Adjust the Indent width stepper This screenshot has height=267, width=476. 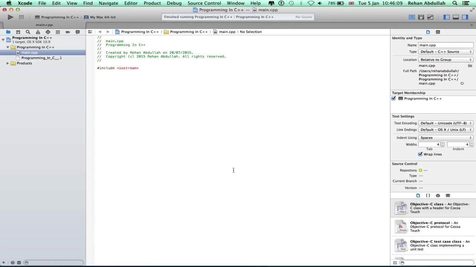tap(471, 144)
